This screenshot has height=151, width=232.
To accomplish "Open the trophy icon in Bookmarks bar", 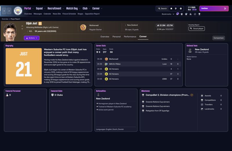I will coord(199,14).
